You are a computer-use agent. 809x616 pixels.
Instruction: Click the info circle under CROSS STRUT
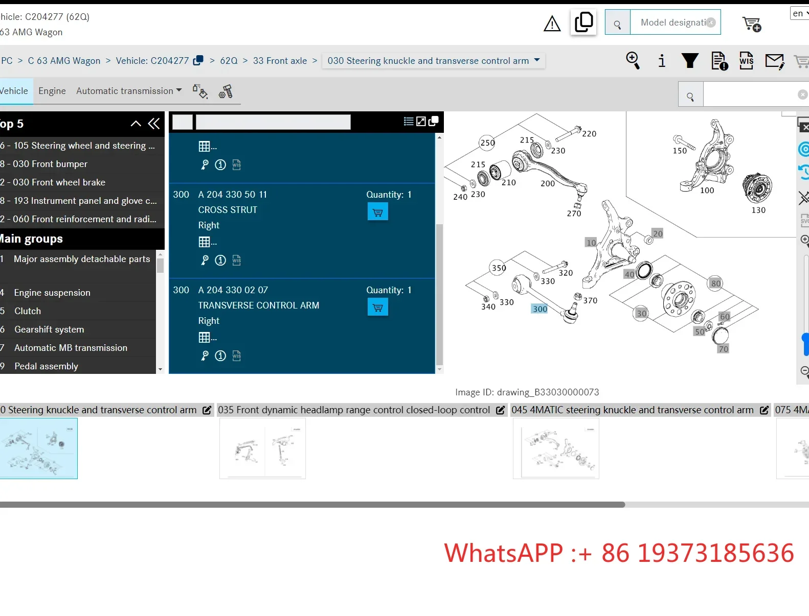click(220, 260)
